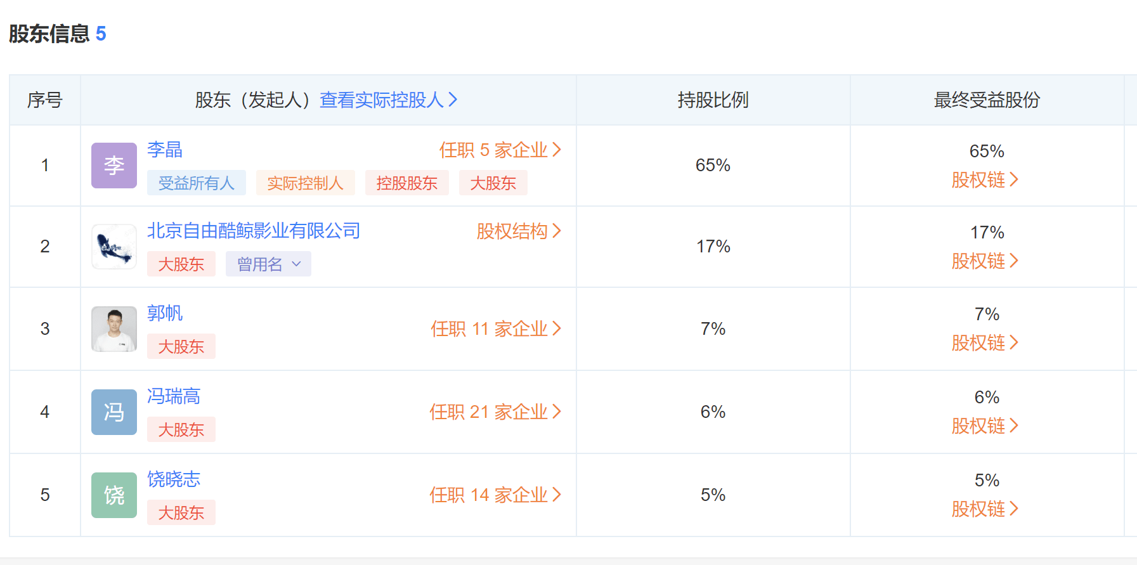The width and height of the screenshot is (1137, 565).
Task: Click Li Jing's purple 李 avatar icon
Action: point(114,166)
